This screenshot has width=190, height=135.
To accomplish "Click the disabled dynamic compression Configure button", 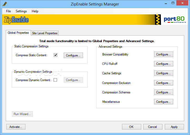I will click(73, 80).
